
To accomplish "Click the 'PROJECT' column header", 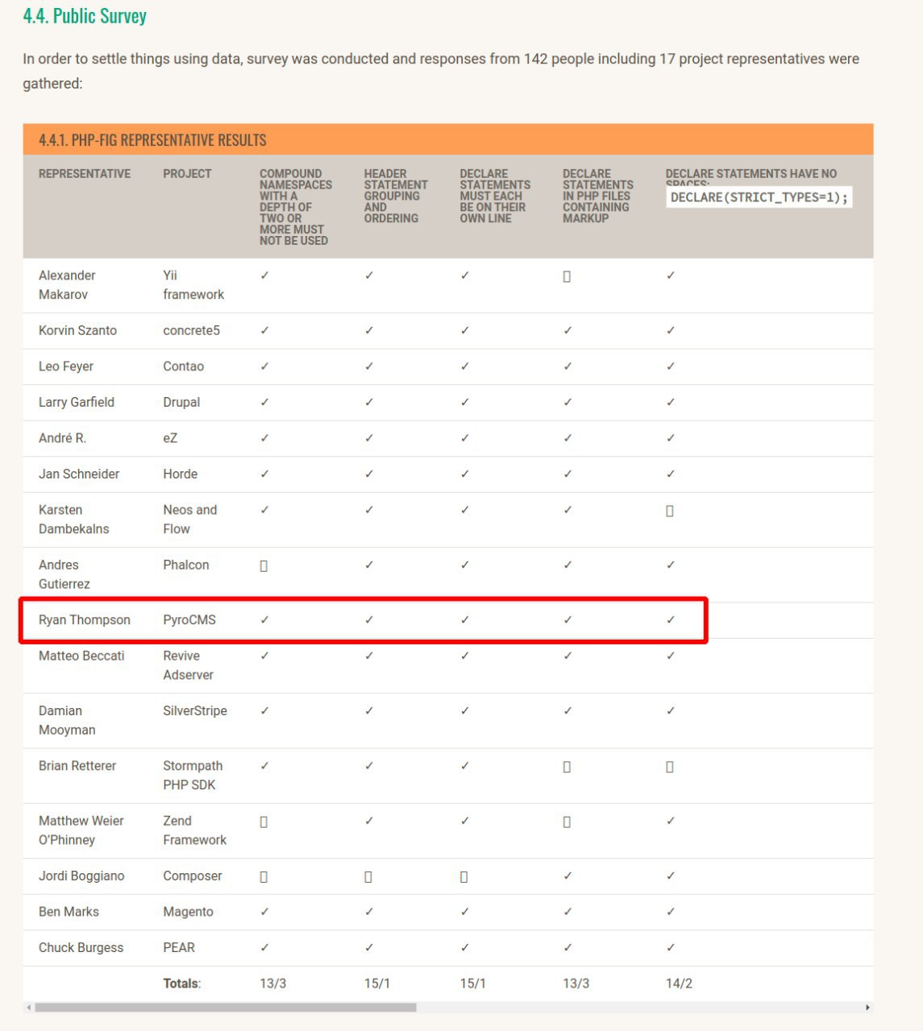I will tap(187, 174).
